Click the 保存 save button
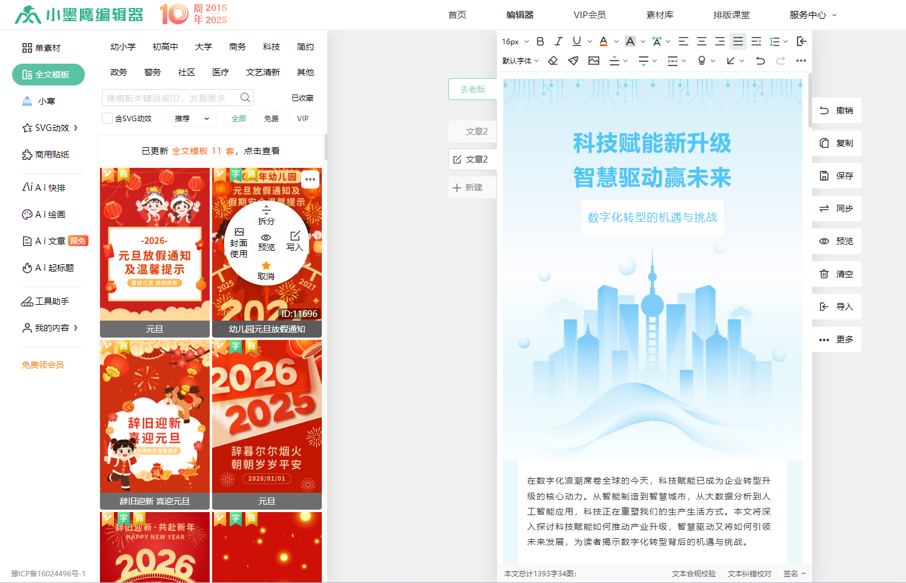906x583 pixels. pyautogui.click(x=836, y=176)
